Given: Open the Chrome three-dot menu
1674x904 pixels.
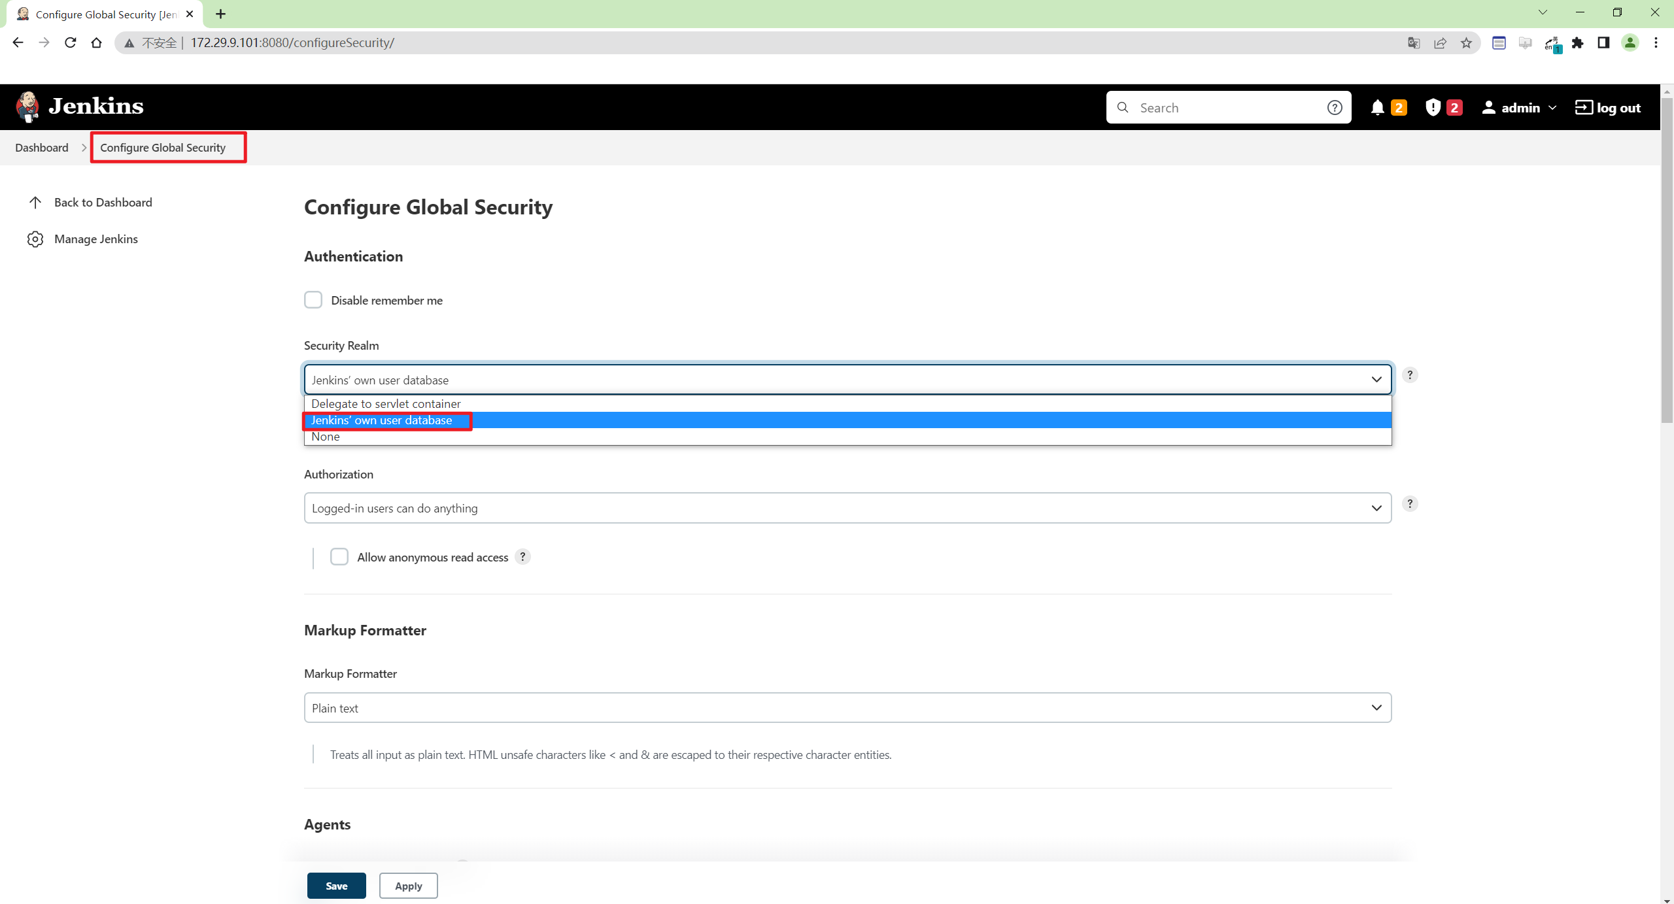Looking at the screenshot, I should [x=1656, y=43].
